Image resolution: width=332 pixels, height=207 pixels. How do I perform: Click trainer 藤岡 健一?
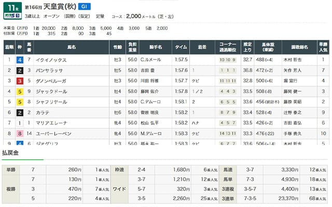pyautogui.click(x=293, y=92)
